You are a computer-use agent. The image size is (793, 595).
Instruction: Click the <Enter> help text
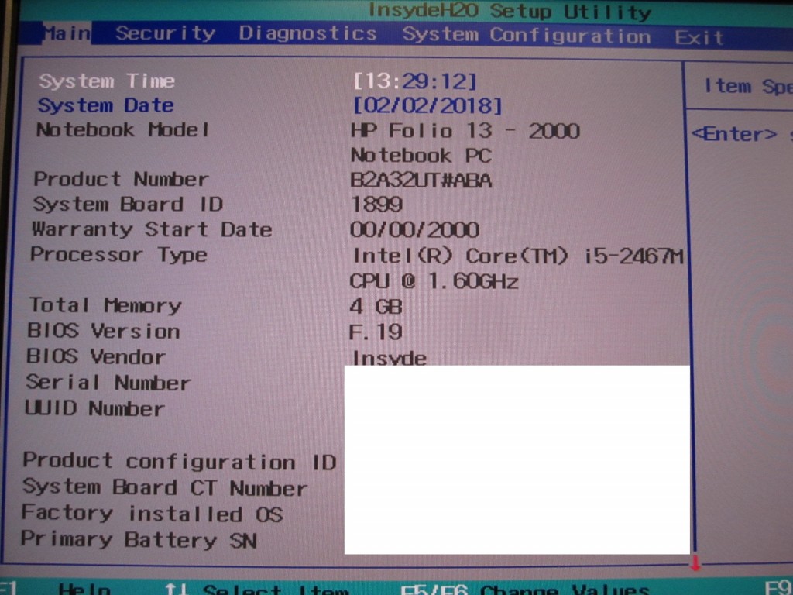point(734,134)
